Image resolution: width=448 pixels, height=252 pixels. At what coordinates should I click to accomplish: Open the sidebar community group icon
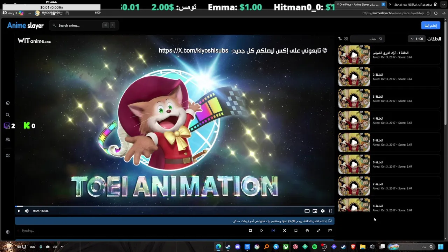[x=8, y=139]
